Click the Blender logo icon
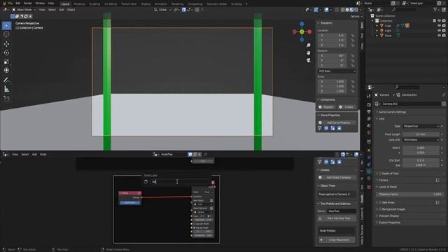 pos(3,3)
